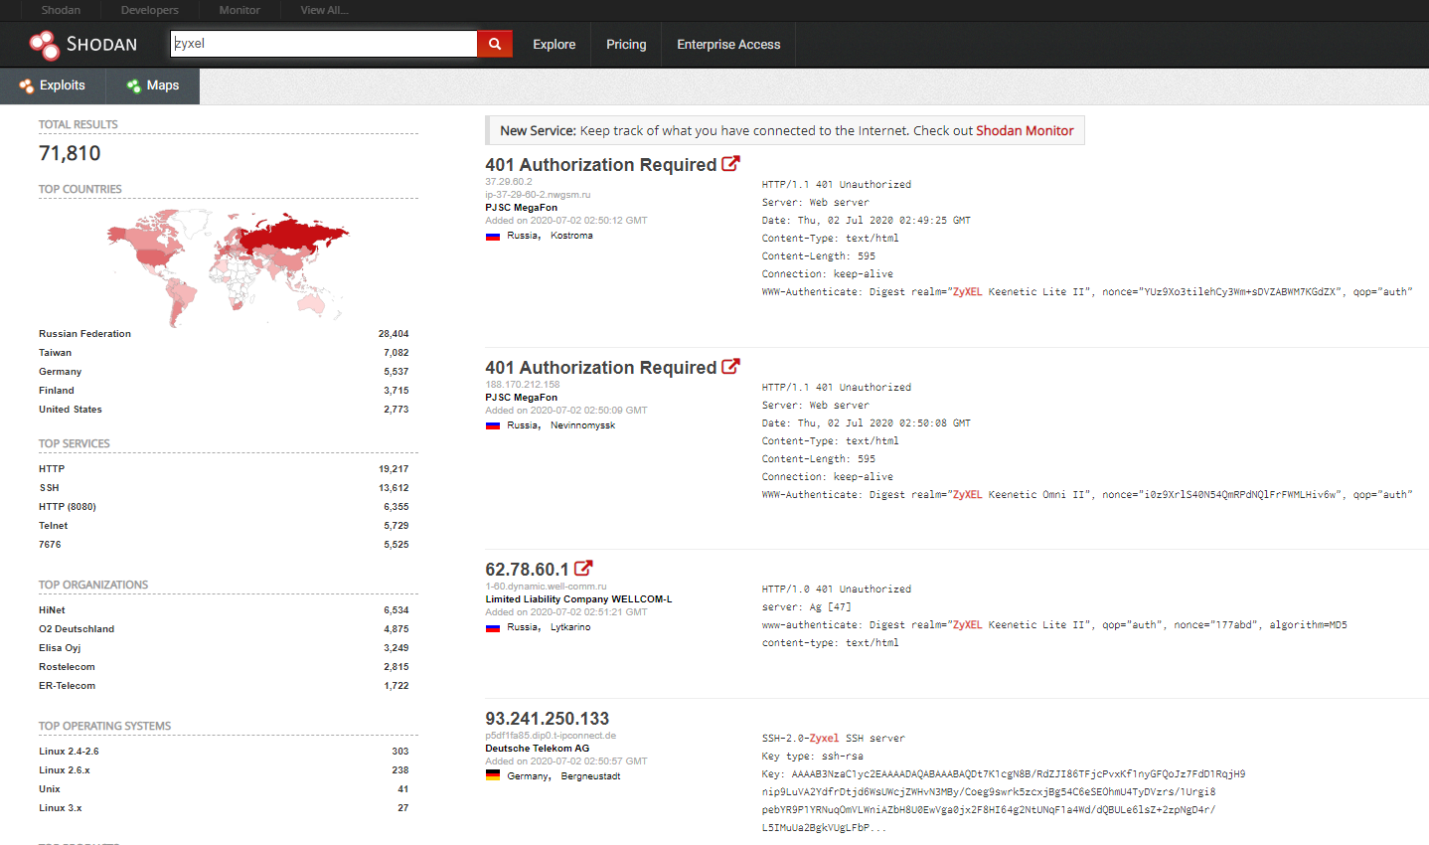
Task: Open the Maps globe icon
Action: tap(134, 86)
